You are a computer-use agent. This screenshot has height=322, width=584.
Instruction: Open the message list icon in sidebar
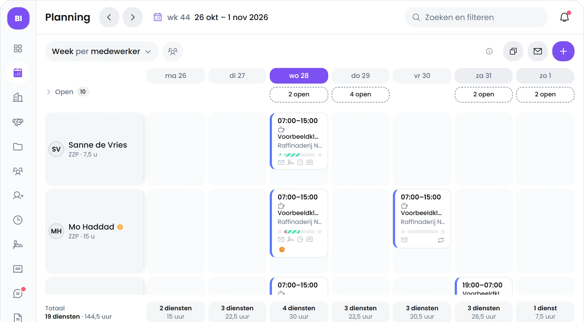tap(18, 269)
